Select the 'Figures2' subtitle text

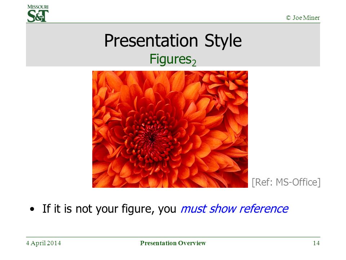click(x=173, y=60)
